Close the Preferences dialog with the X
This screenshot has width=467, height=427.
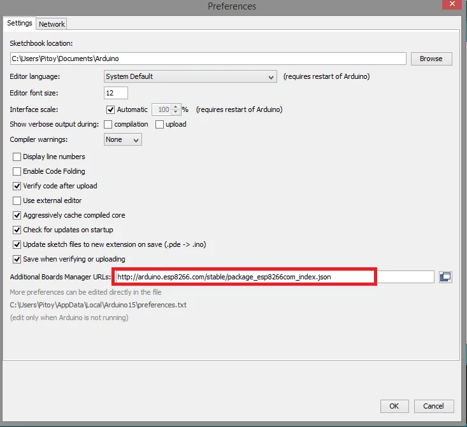click(x=452, y=4)
